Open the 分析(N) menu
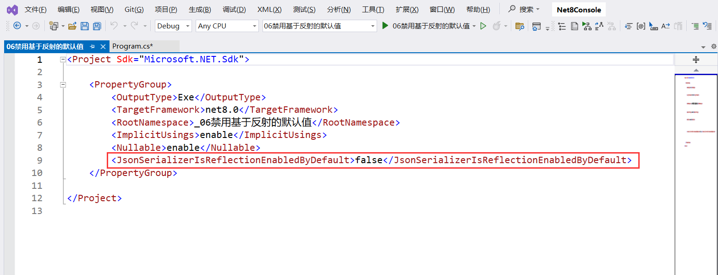 click(339, 10)
